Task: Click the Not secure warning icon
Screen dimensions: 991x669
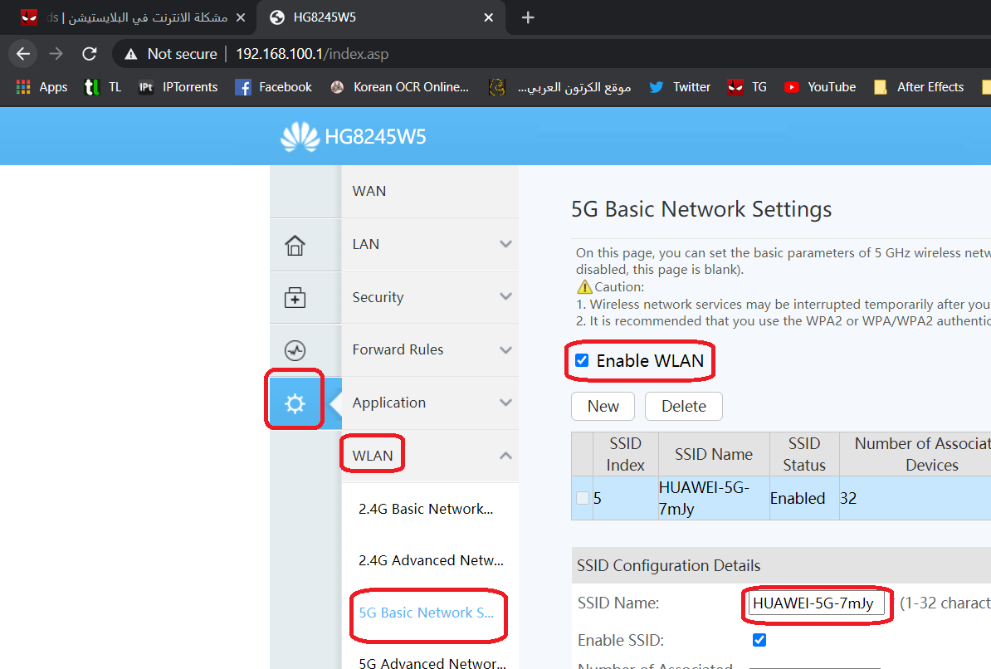Action: click(131, 55)
